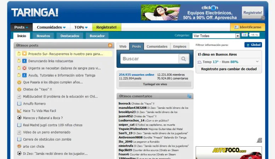Screen dimensions: 275x159
Task: Open user profile liverock in comments
Action: 124,104
